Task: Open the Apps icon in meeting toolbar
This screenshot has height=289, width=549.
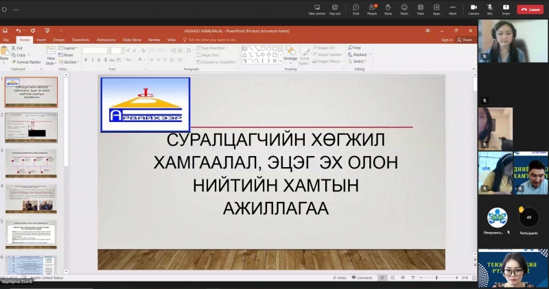Action: point(436,9)
